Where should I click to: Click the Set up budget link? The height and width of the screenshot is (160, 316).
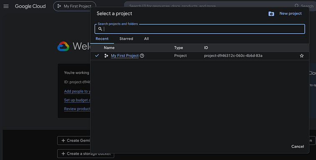point(77,100)
